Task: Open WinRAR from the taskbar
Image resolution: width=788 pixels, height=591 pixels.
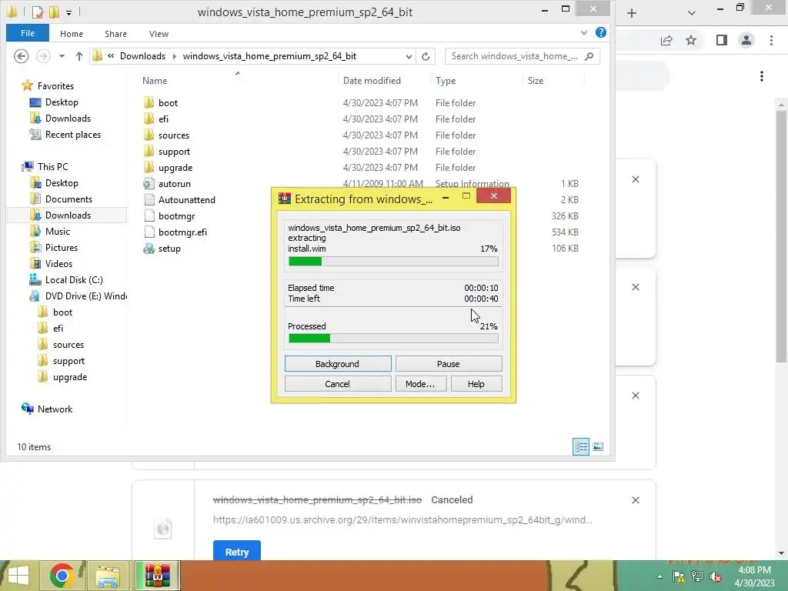Action: (158, 576)
